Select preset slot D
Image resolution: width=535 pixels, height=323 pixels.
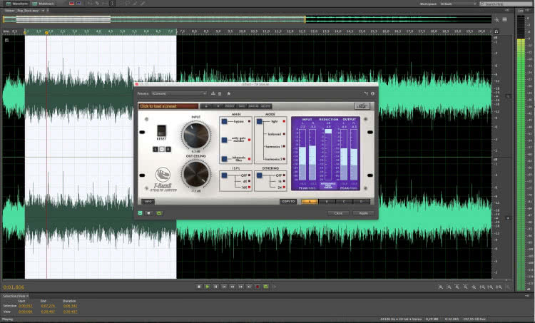(x=362, y=202)
